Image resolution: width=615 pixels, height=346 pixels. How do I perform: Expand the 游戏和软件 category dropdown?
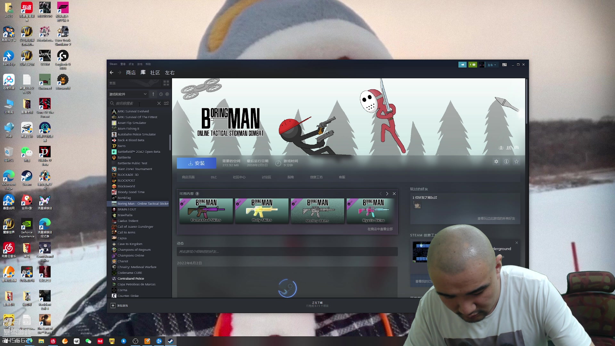tap(128, 94)
